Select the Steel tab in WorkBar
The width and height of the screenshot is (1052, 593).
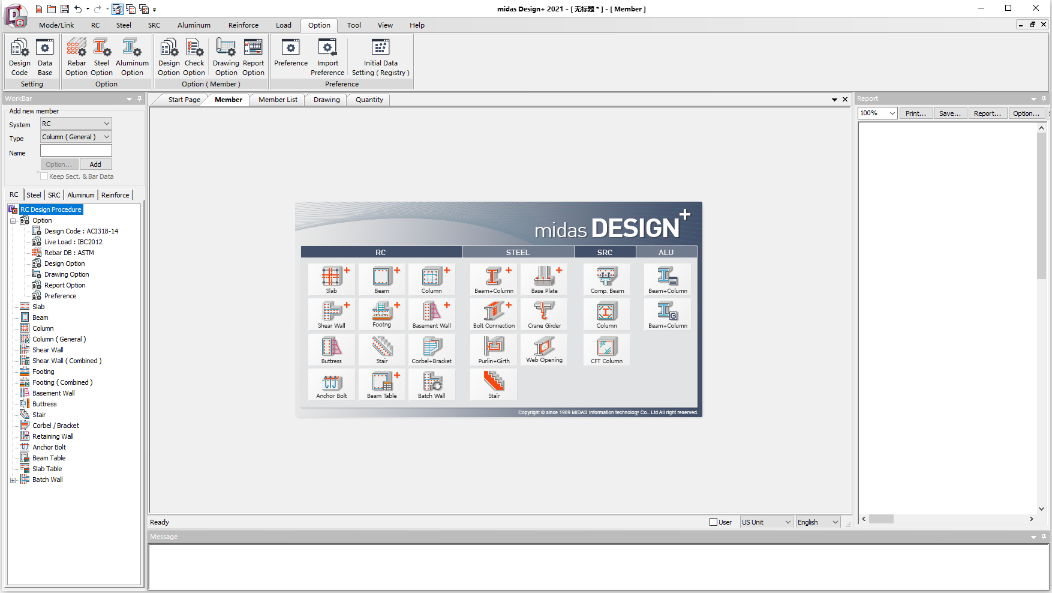34,195
